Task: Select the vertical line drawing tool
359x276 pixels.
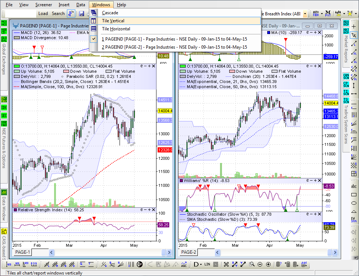Action: [x=354, y=86]
